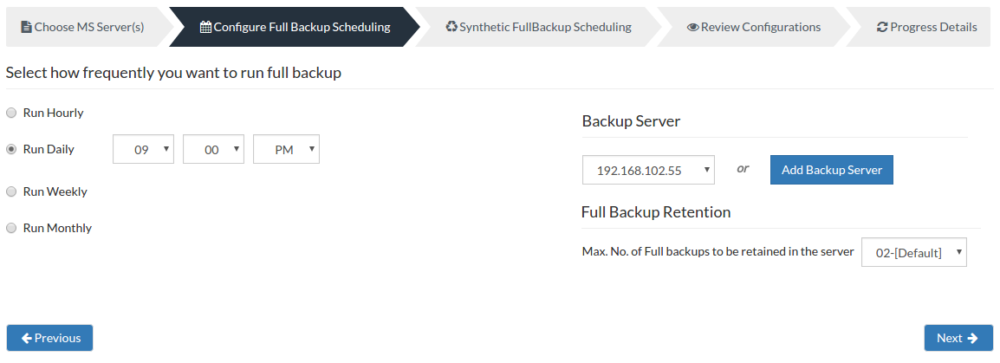Click the refresh icon beside Progress Details
Image resolution: width=1000 pixels, height=363 pixels.
[883, 28]
